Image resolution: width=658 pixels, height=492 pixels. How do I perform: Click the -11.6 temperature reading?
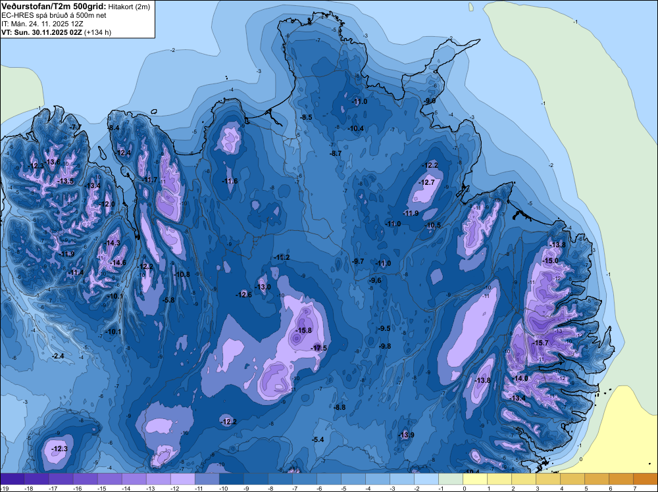[230, 181]
